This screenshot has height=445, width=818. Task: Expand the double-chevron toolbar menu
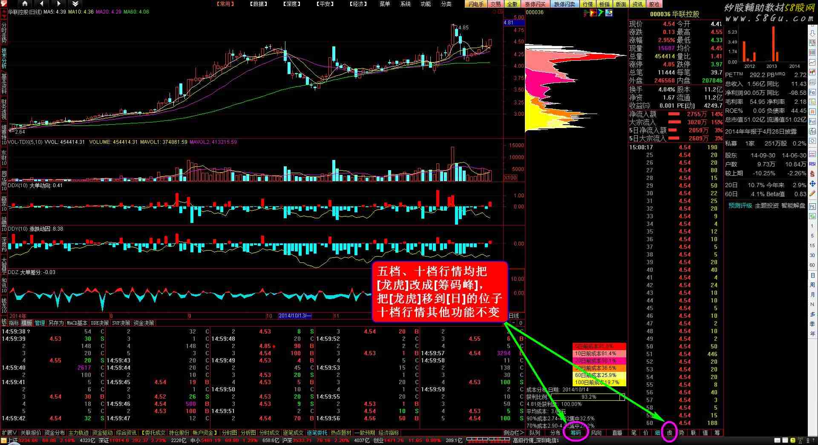coord(75,4)
